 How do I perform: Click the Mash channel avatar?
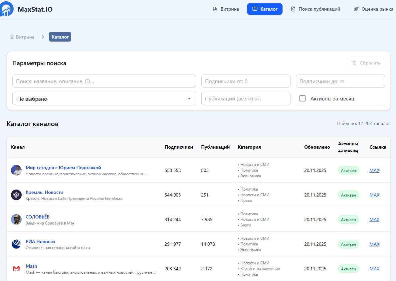tap(16, 269)
